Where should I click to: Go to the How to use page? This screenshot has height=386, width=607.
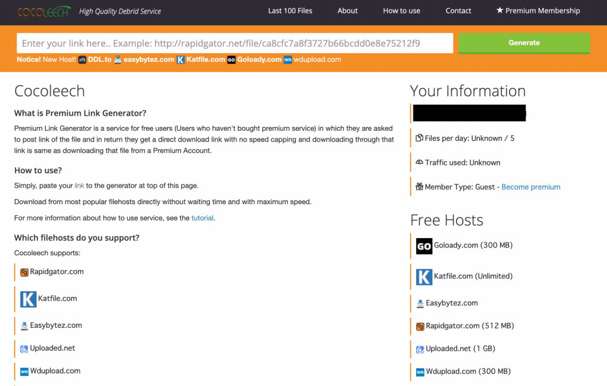(402, 11)
